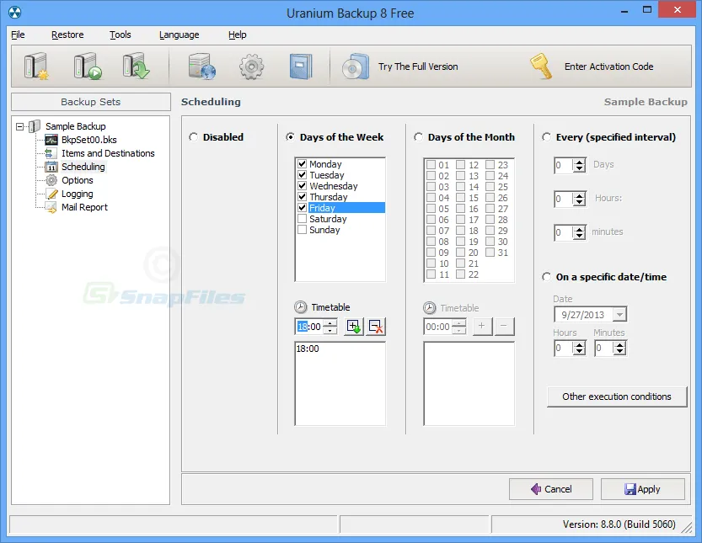This screenshot has width=702, height=543.
Task: Uncheck the Monday checkbox
Action: 303,164
